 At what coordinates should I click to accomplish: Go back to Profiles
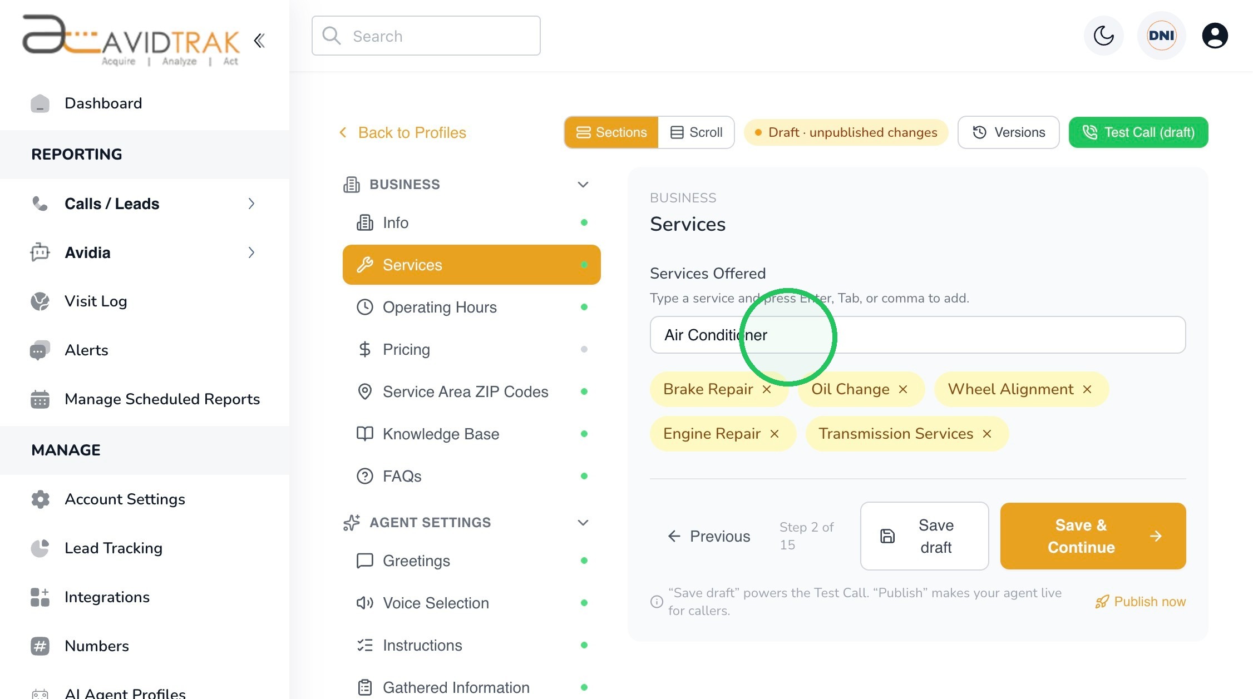tap(402, 132)
